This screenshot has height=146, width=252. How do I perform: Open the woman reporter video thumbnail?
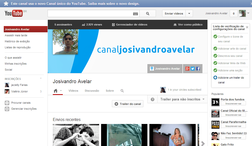click(x=172, y=135)
